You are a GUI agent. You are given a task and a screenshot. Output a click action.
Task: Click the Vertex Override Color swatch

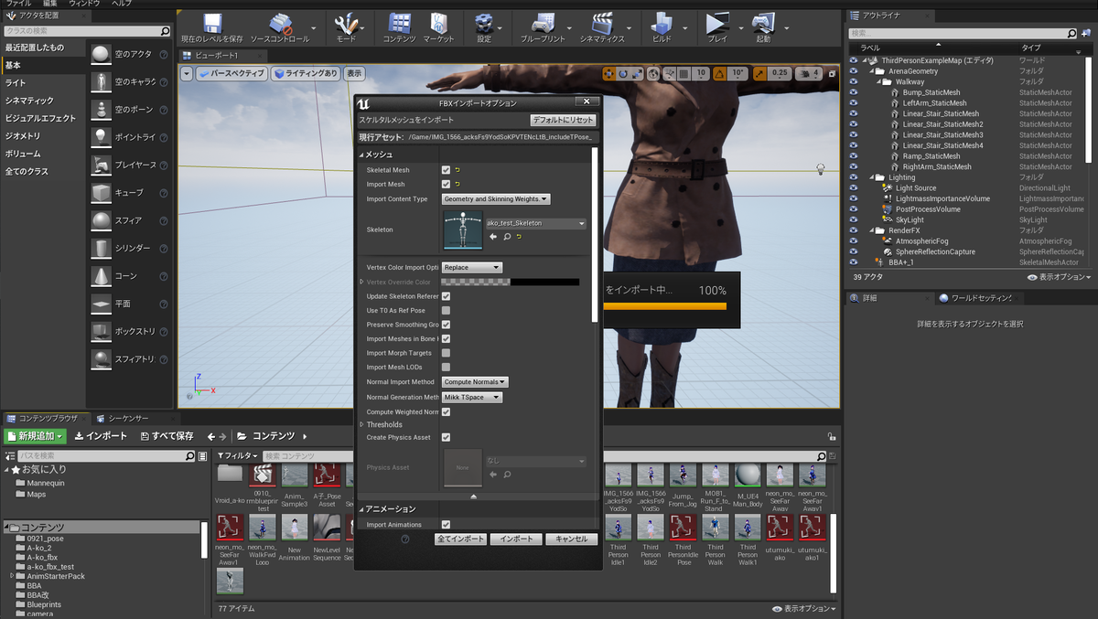(511, 283)
